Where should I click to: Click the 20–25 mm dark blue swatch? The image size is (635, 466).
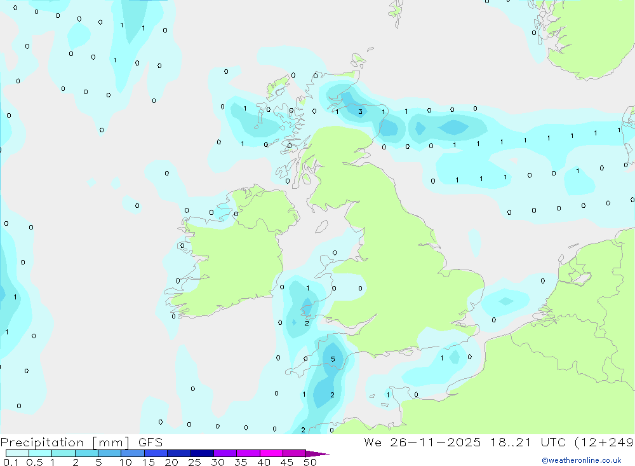(179, 453)
